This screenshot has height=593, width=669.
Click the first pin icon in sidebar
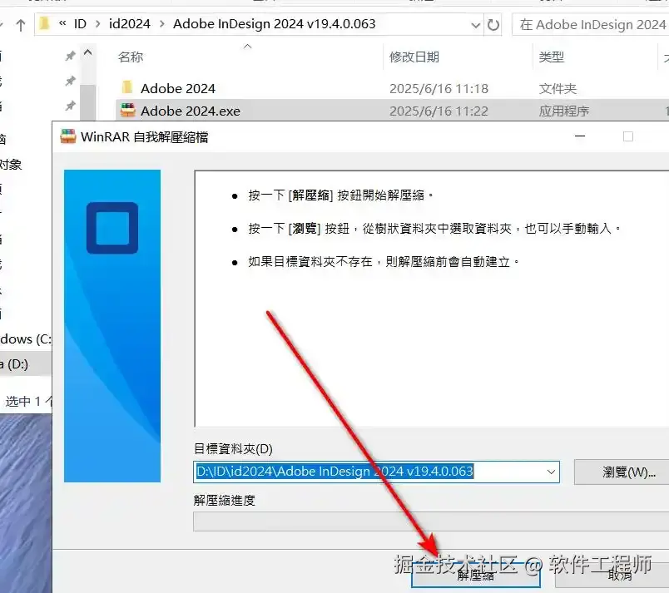click(71, 56)
